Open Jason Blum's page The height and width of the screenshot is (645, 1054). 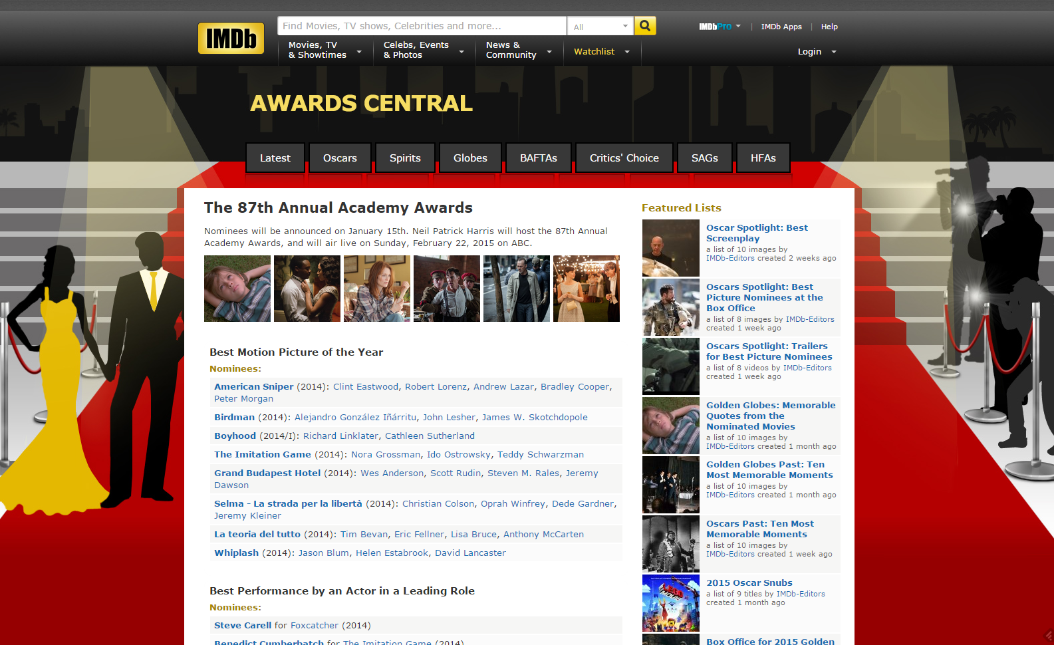tap(323, 553)
